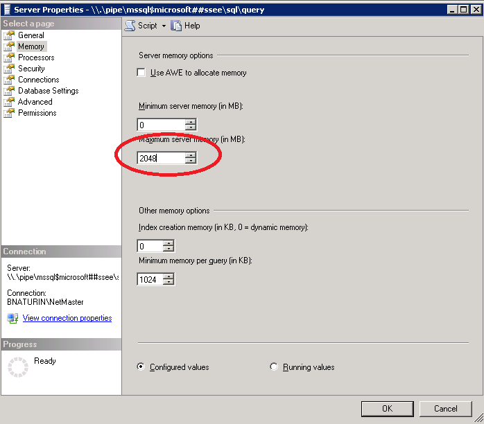
Task: Open the Connections page
Action: (x=39, y=80)
